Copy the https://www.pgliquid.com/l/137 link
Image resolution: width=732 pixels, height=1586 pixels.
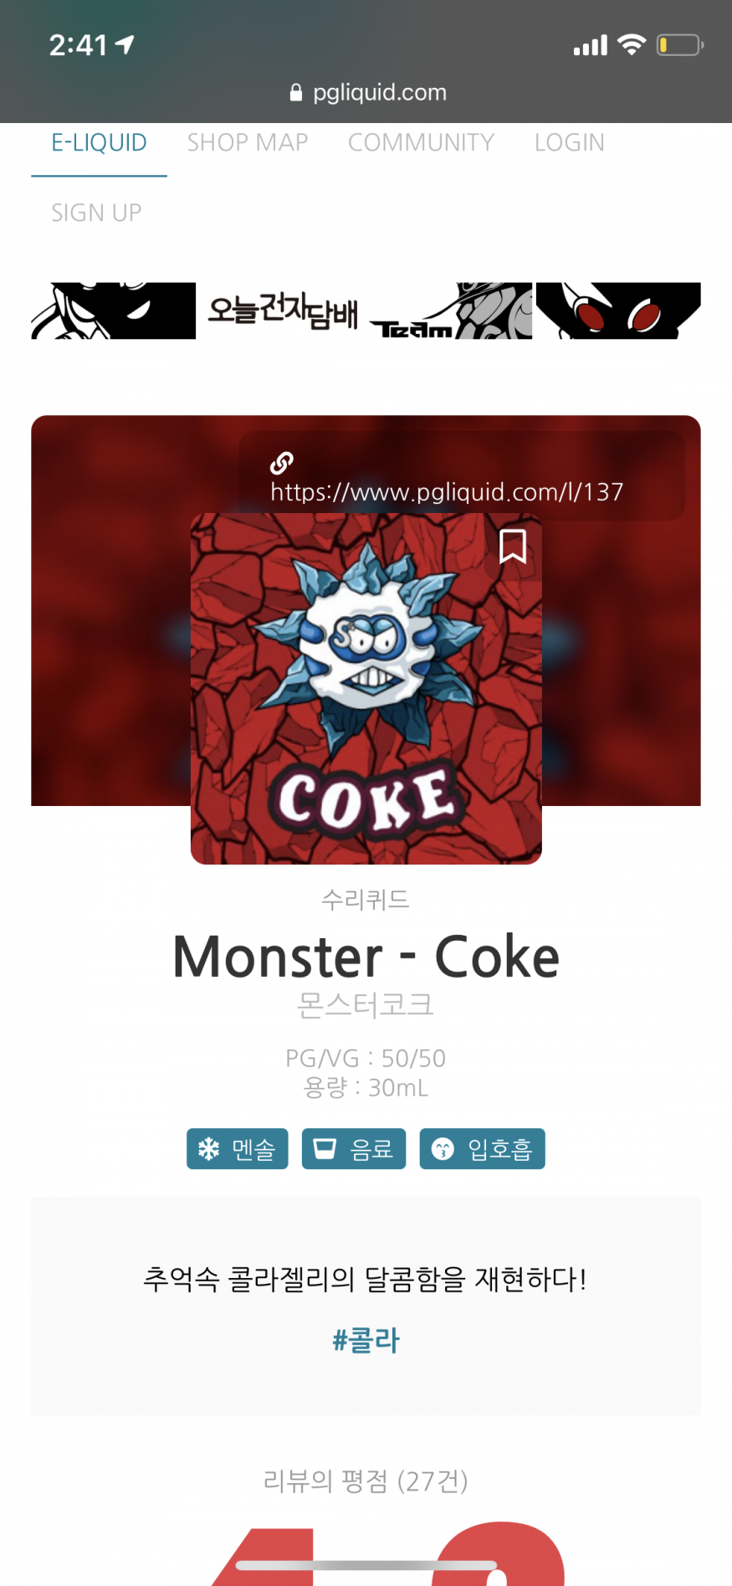pyautogui.click(x=447, y=491)
